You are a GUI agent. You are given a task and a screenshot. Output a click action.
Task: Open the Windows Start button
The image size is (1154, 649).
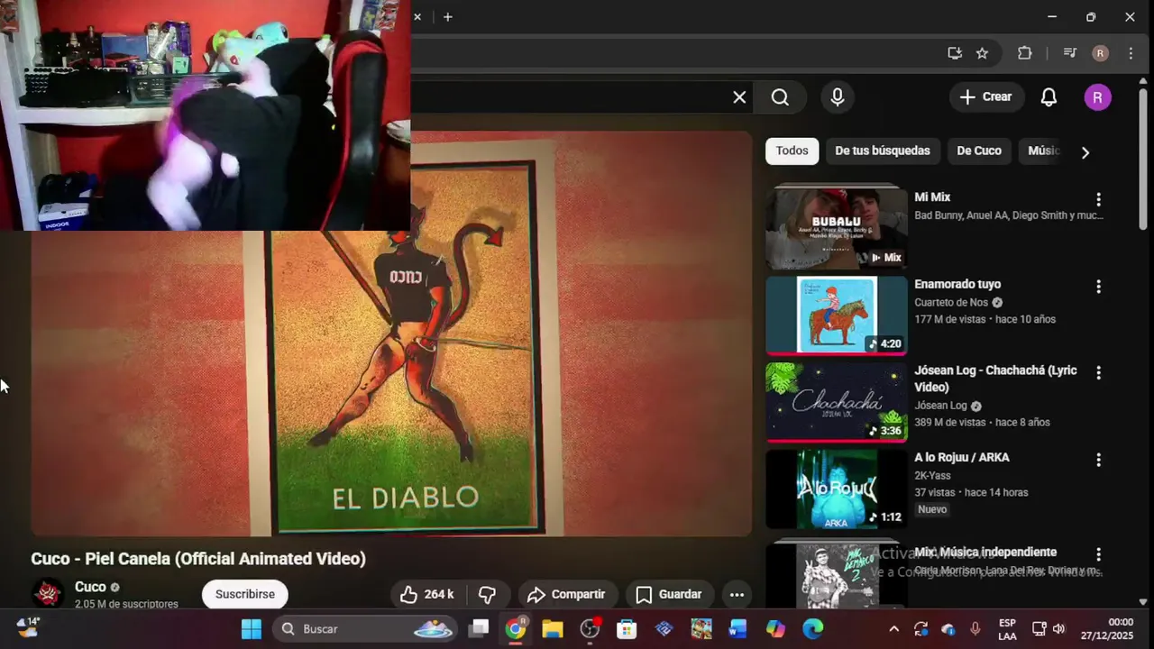252,629
